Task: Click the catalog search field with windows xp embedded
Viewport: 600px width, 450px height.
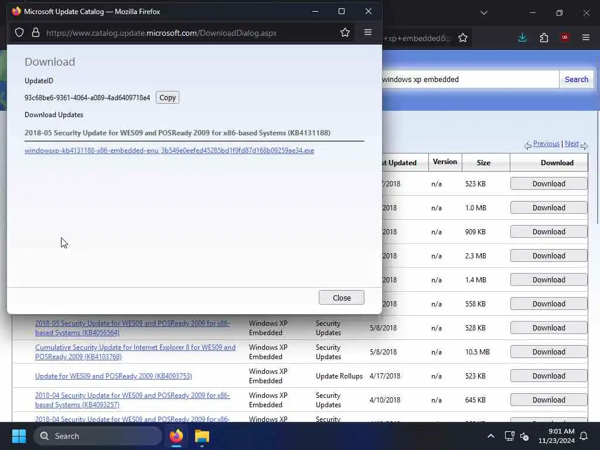Action: (x=470, y=79)
